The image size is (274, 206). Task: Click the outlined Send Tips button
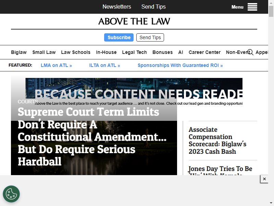pos(150,37)
